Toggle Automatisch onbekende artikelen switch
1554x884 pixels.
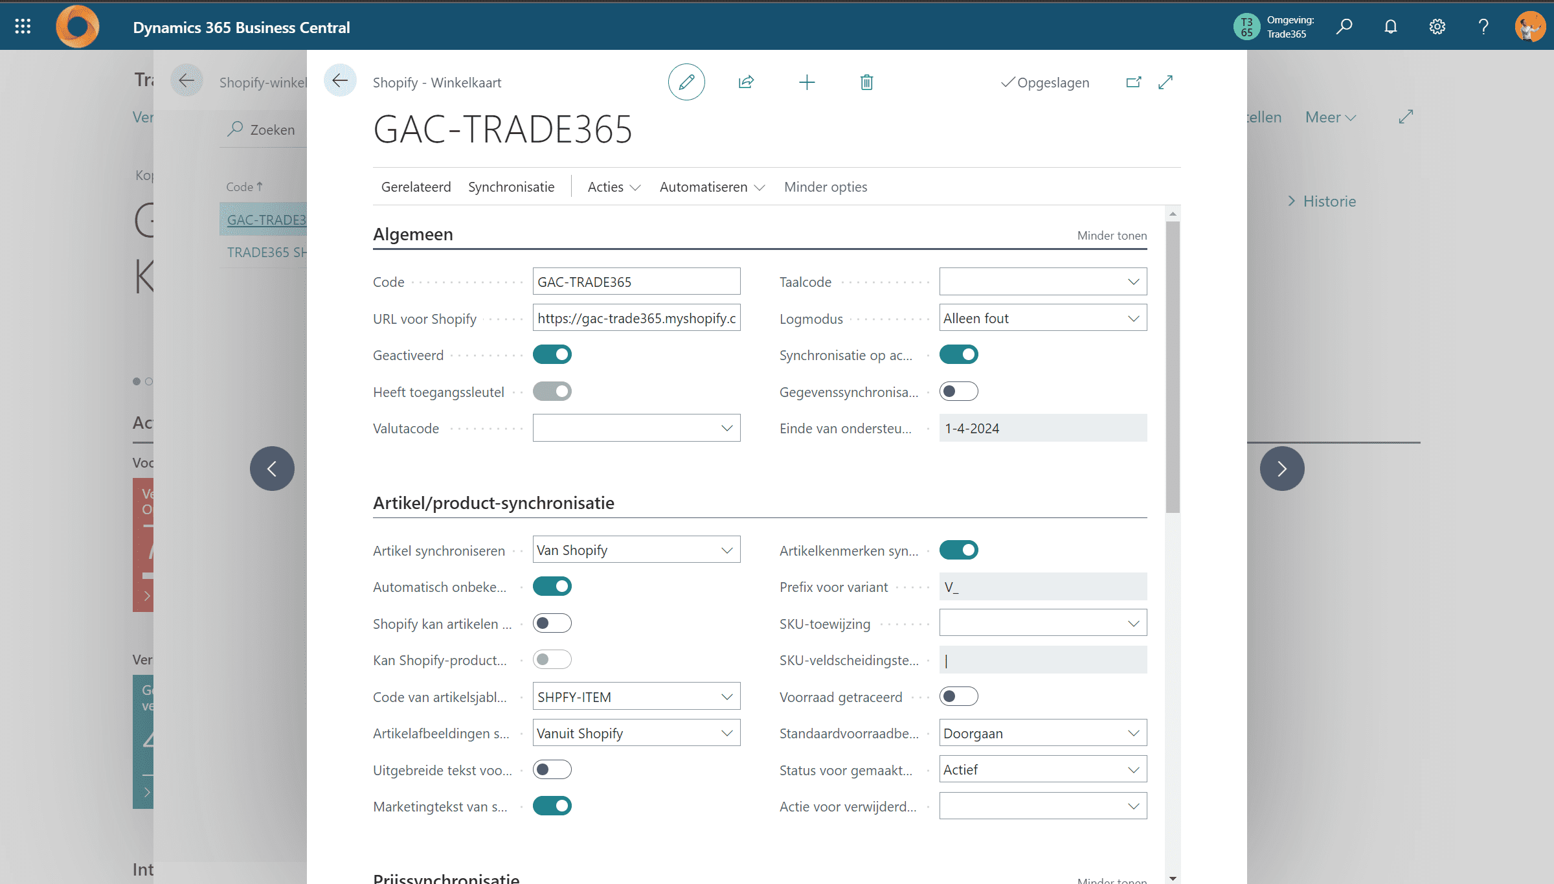[552, 586]
